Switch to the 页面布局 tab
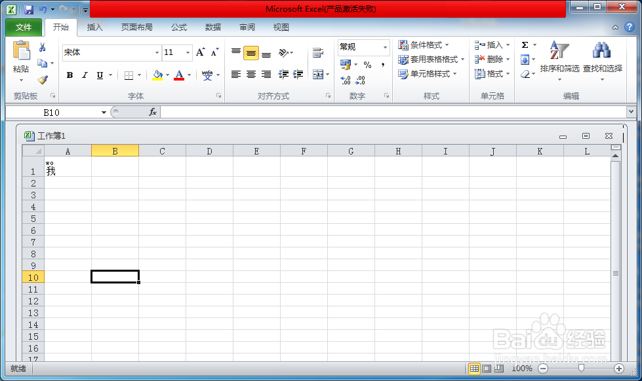 tap(137, 27)
